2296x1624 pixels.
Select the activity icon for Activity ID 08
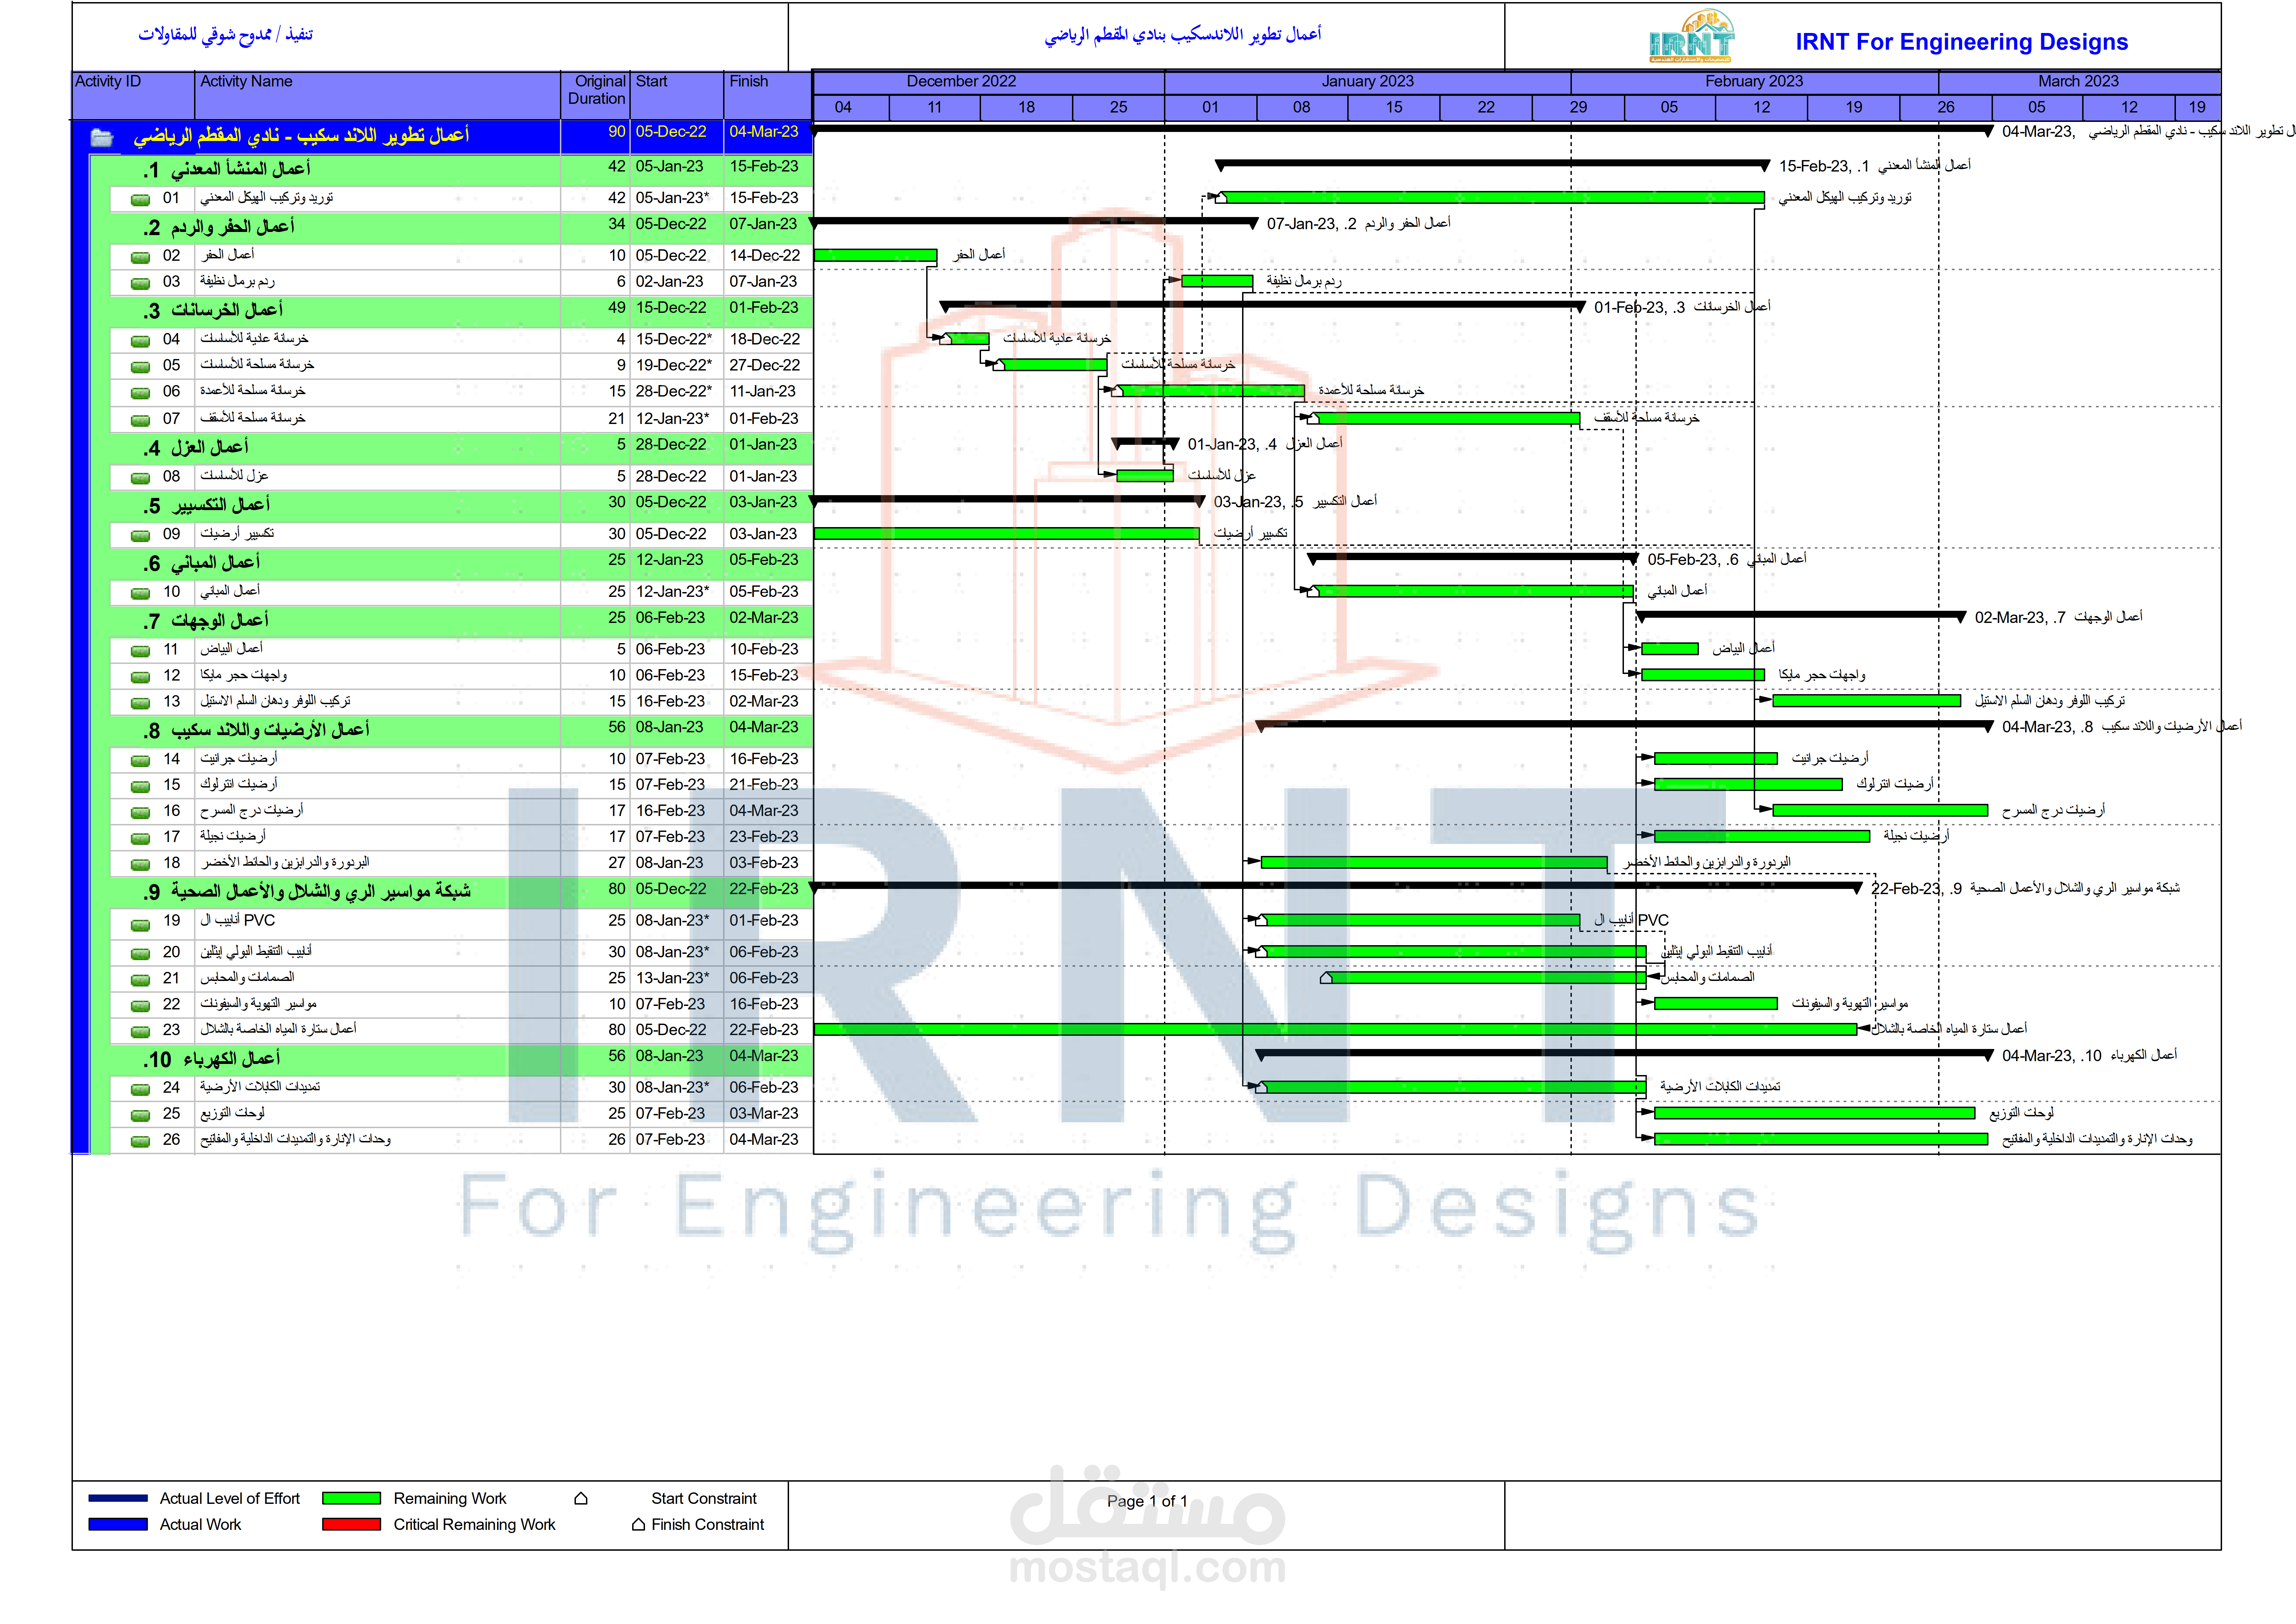tap(140, 478)
